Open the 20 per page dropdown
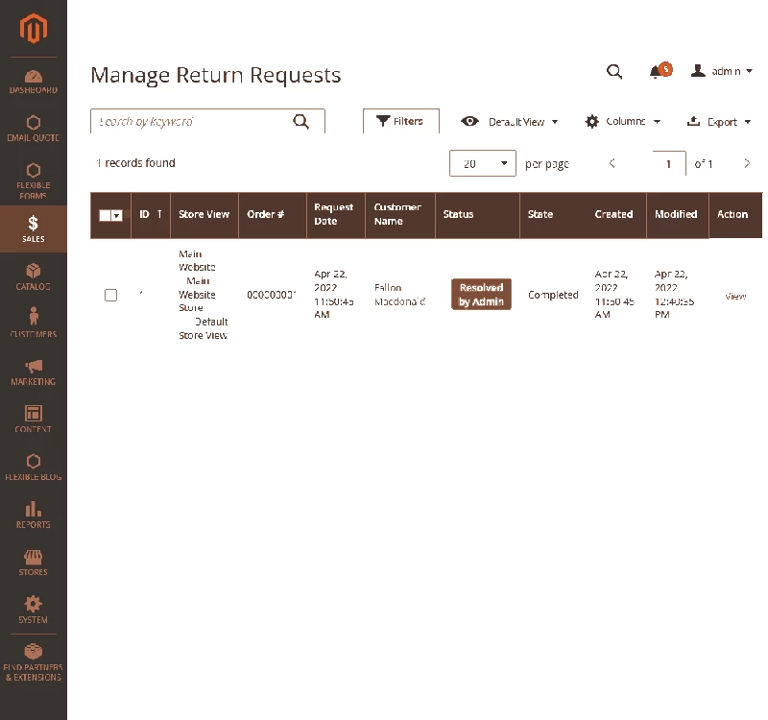The width and height of the screenshot is (768, 720). pyautogui.click(x=483, y=163)
